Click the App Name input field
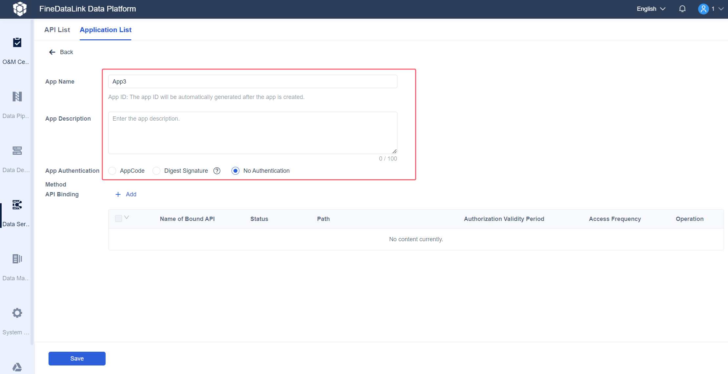Viewport: 728px width, 374px height. click(253, 81)
